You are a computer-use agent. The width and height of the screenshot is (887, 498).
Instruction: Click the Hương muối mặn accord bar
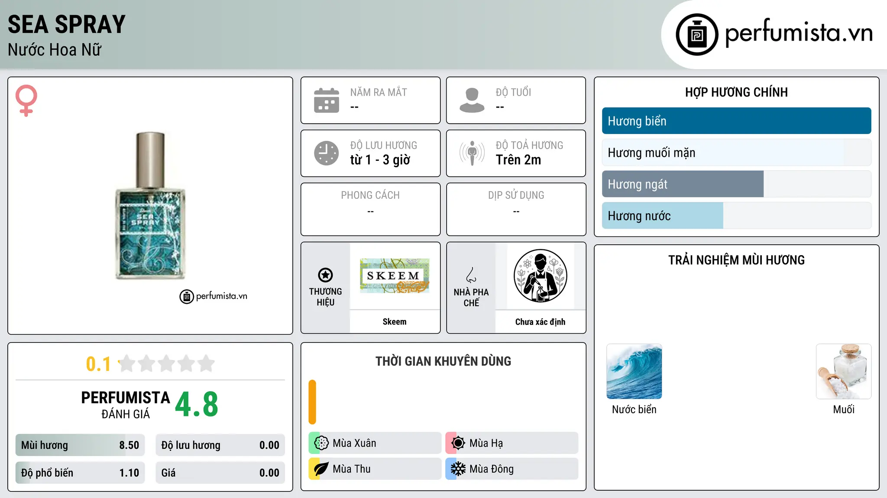point(736,153)
